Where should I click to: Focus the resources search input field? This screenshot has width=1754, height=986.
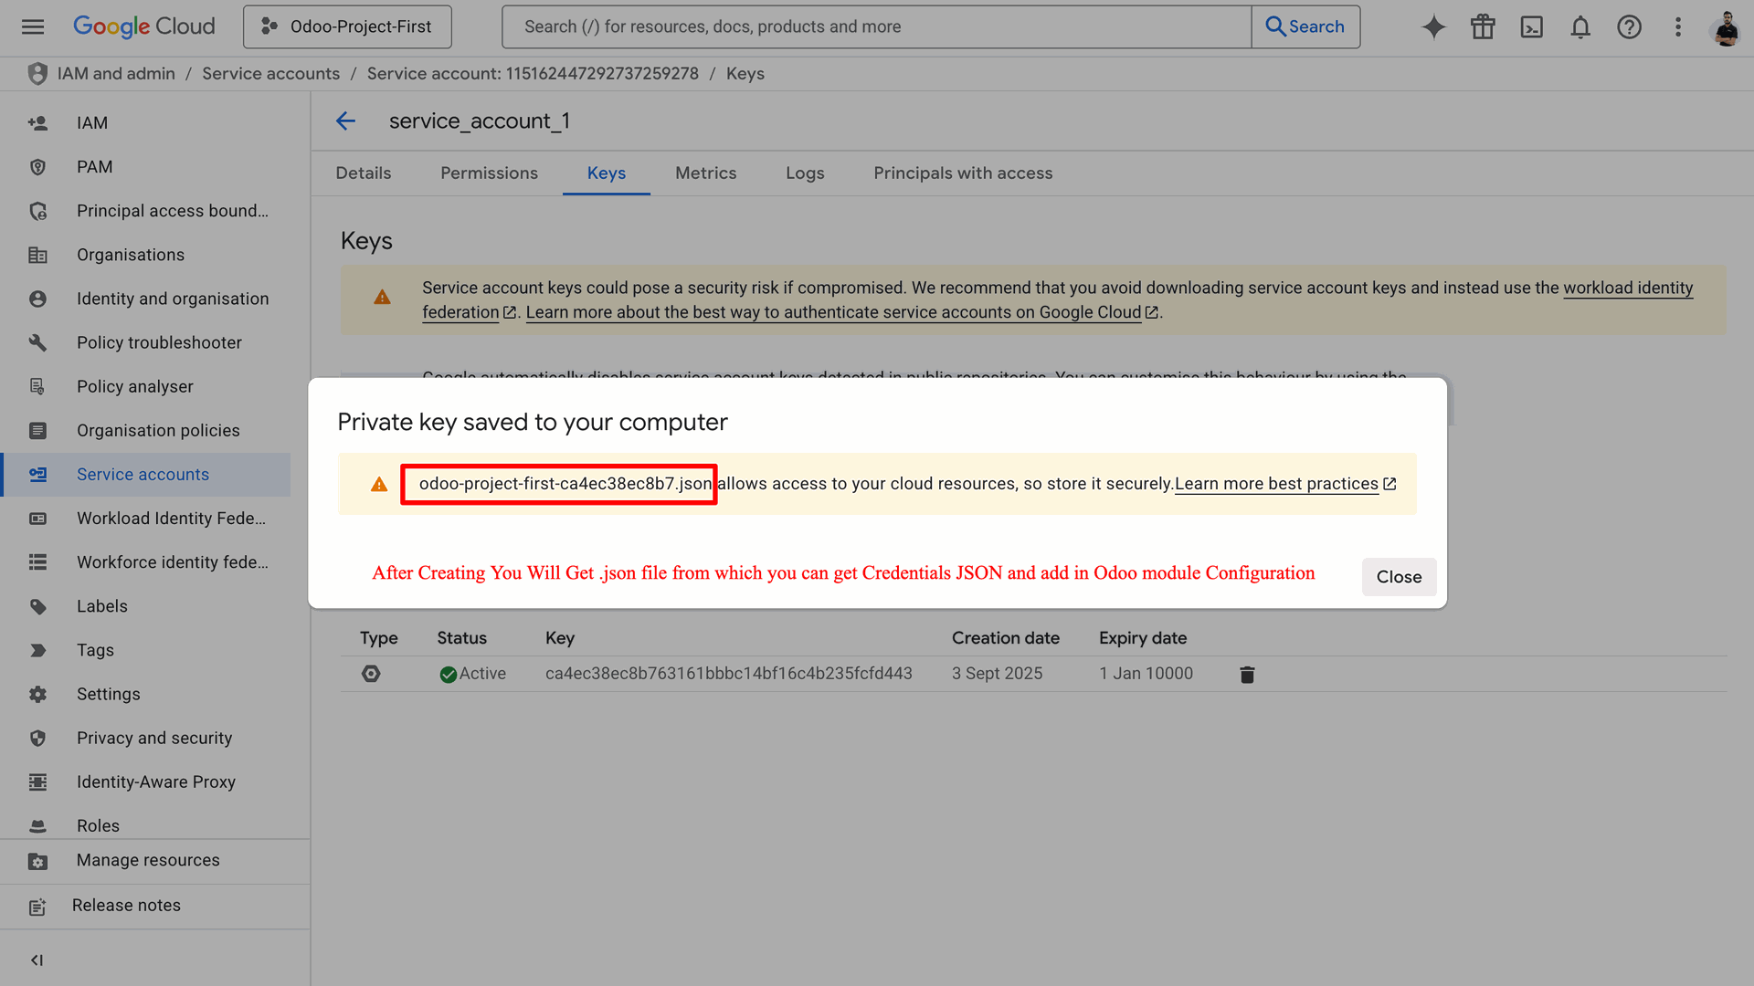877,26
